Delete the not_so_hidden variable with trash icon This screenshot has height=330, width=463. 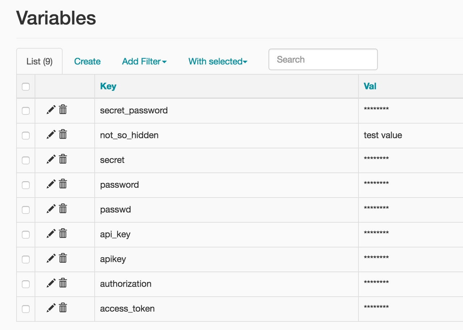(63, 134)
